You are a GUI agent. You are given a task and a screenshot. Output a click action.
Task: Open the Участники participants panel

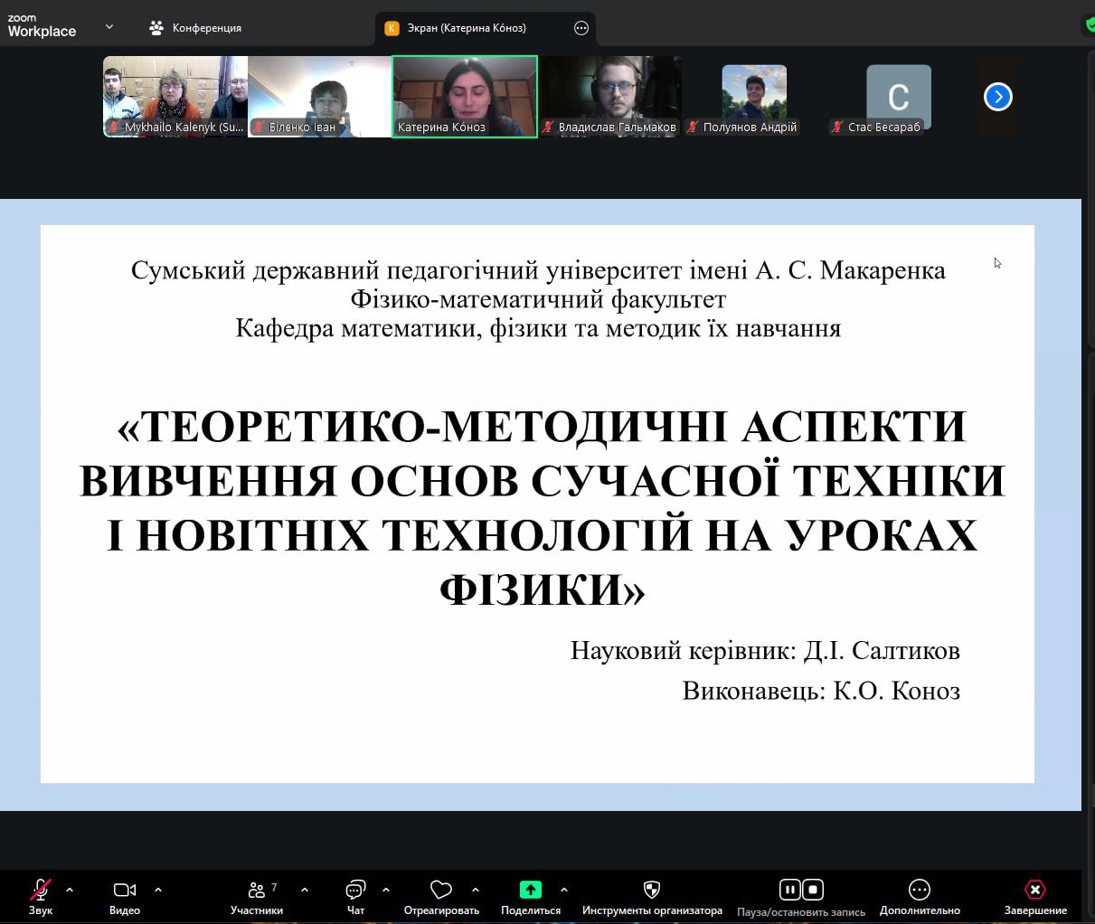pos(257,891)
